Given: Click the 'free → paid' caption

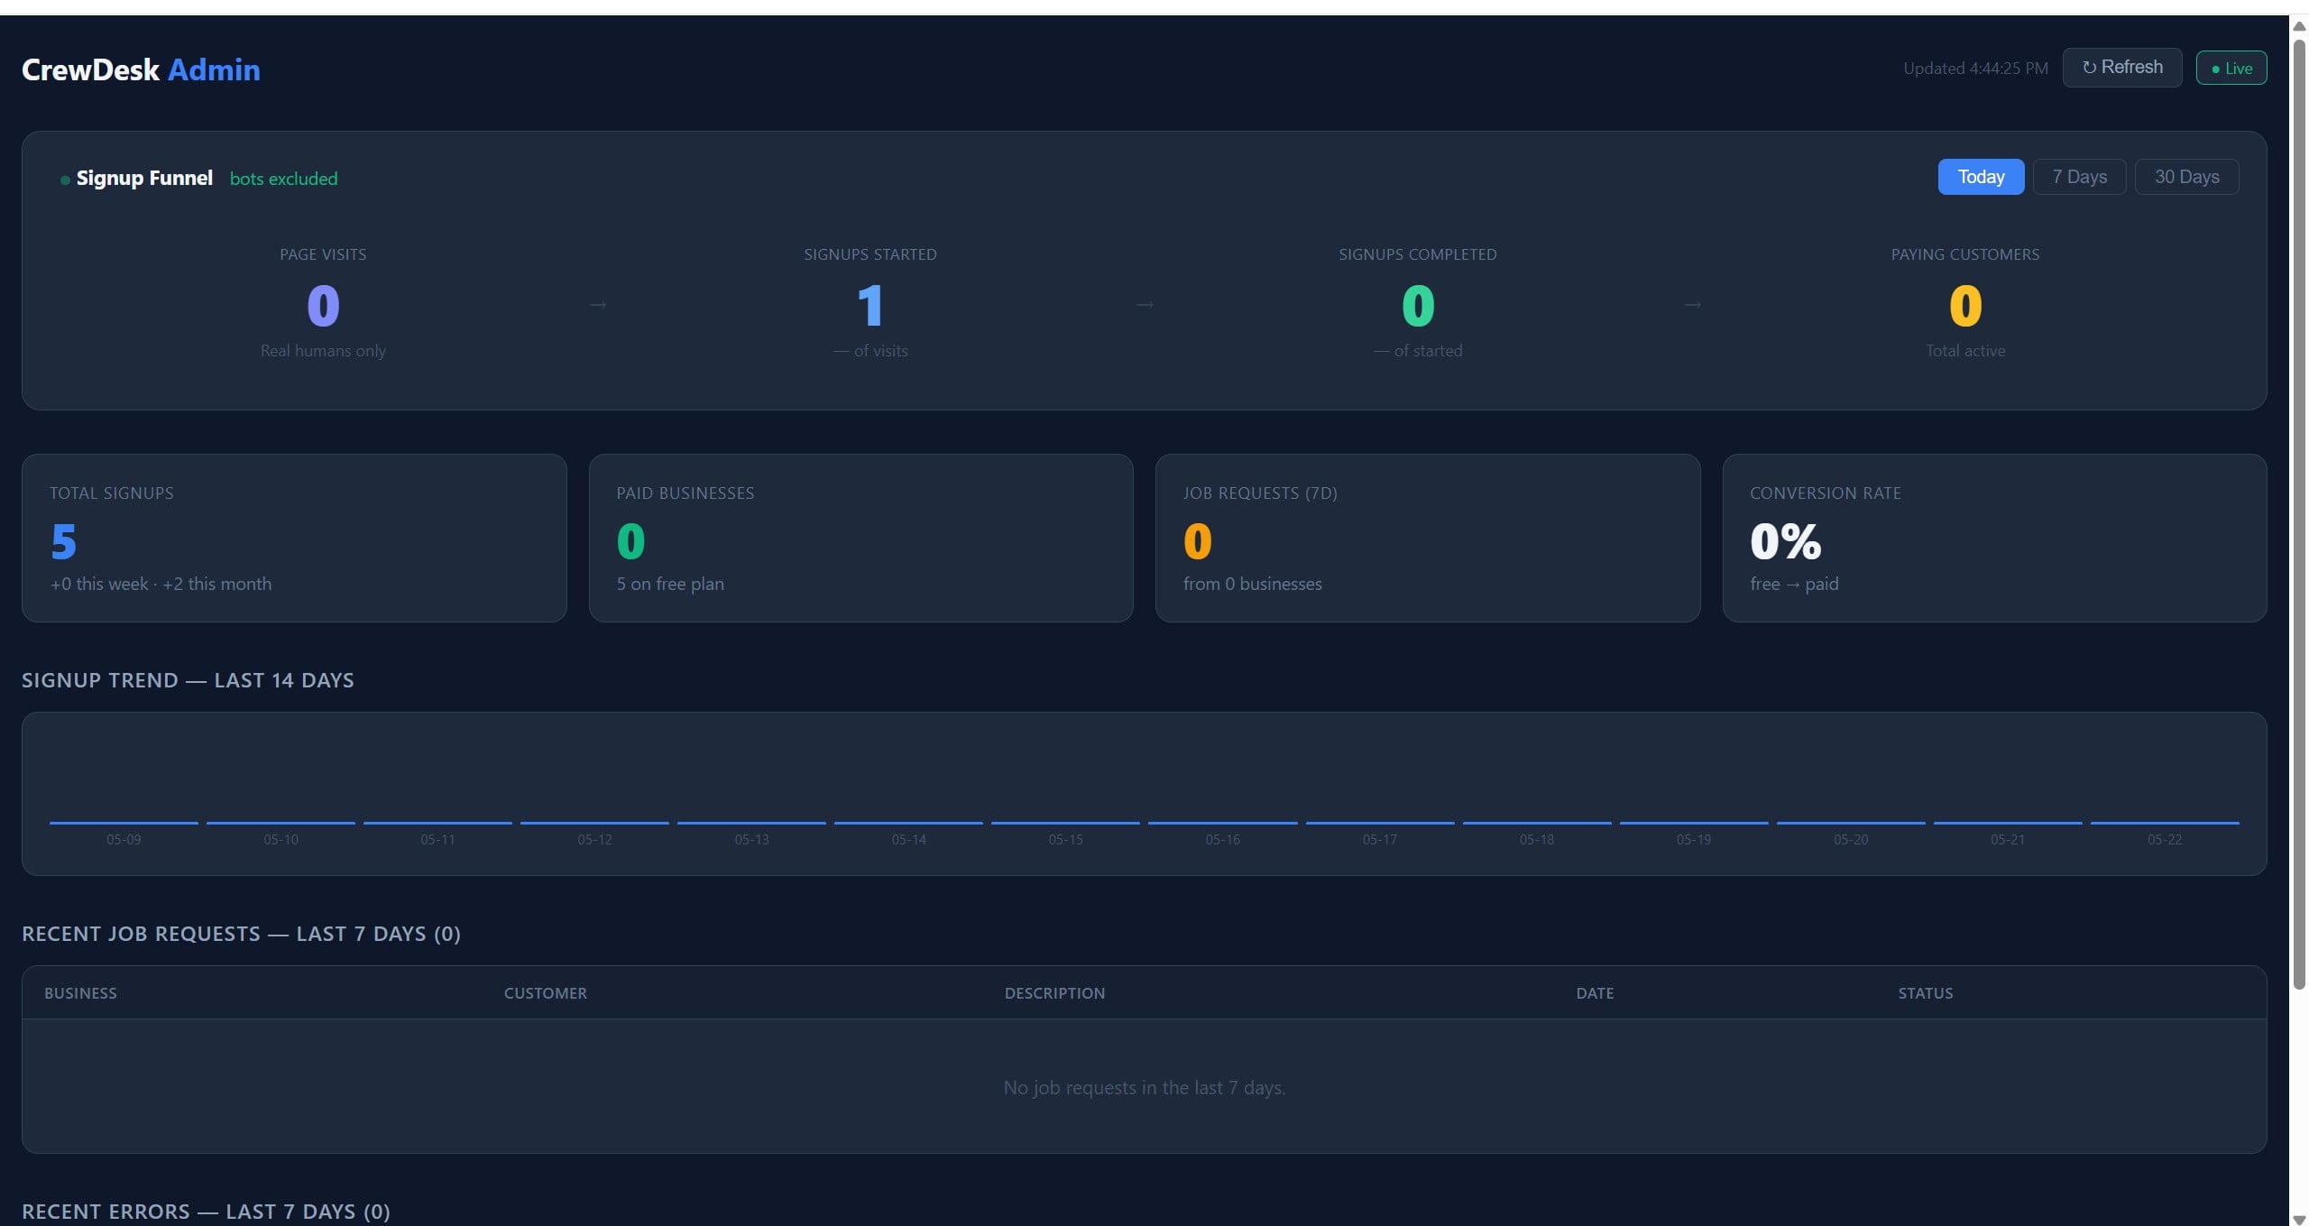Looking at the screenshot, I should pos(1794,584).
